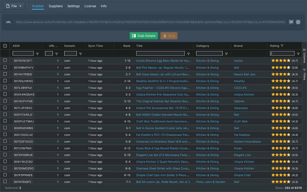Click the URL options icon beside the URL field

[x=291, y=22]
